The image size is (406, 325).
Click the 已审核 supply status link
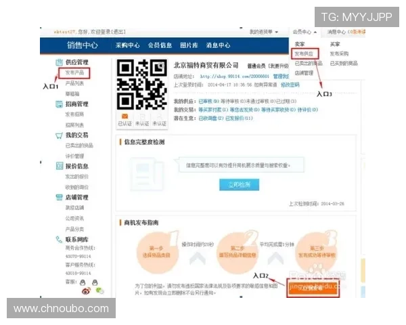click(208, 101)
